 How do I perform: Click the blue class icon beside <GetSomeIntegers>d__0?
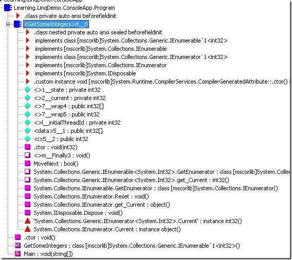[x=17, y=24]
